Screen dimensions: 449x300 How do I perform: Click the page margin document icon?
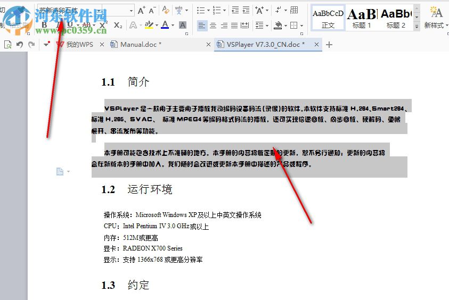60,171
